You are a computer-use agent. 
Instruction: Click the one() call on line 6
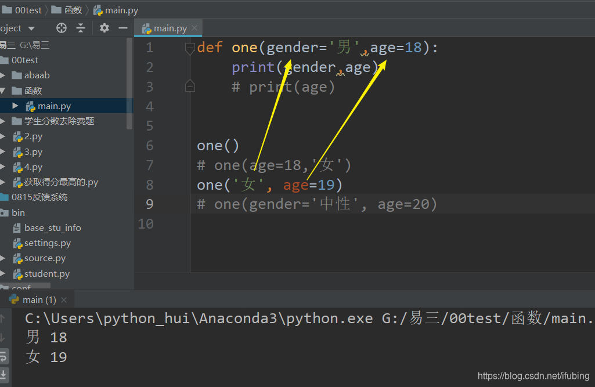218,146
